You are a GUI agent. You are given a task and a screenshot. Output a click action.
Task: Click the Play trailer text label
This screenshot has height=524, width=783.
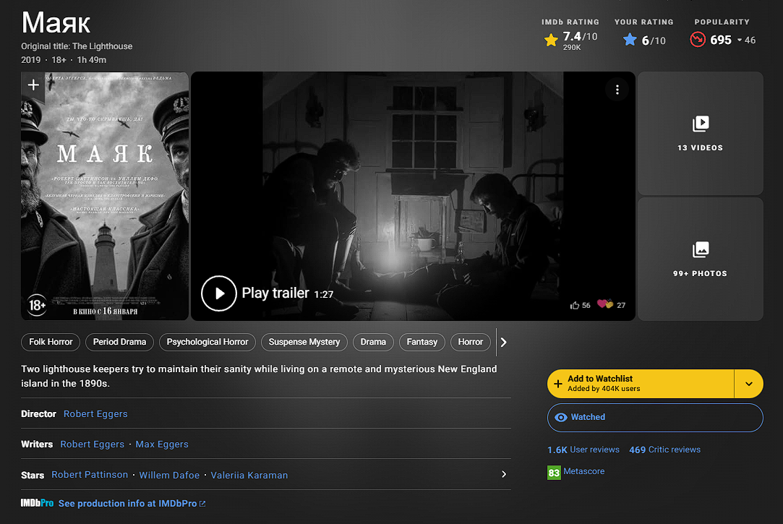coord(275,293)
